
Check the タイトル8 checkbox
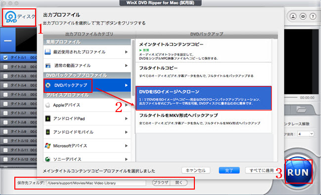tap(5, 122)
